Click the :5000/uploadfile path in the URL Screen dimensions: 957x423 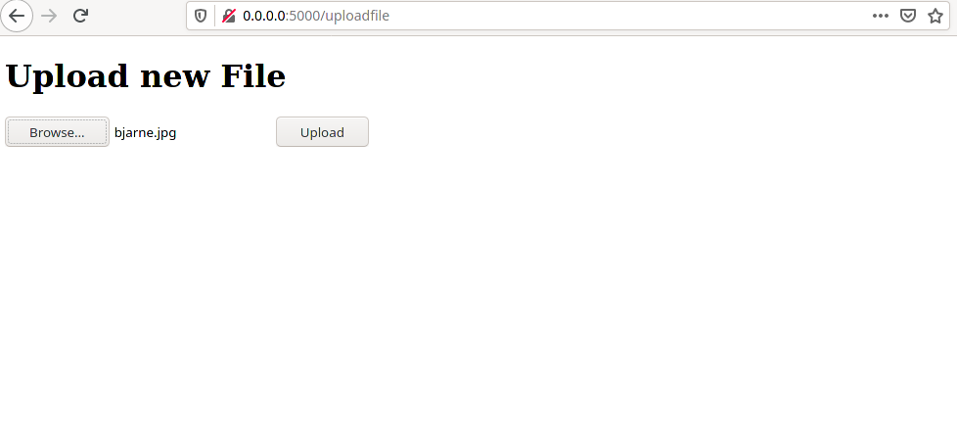[x=338, y=16]
